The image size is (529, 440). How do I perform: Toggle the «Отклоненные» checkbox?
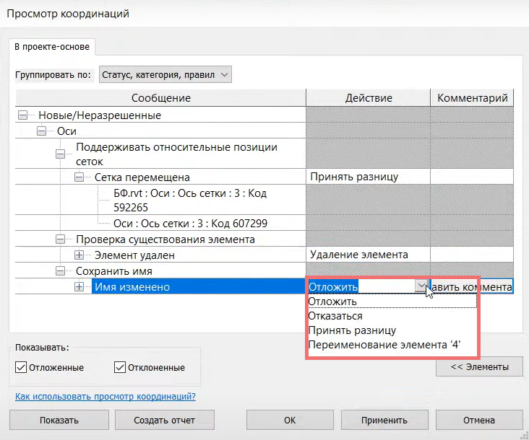(x=120, y=367)
